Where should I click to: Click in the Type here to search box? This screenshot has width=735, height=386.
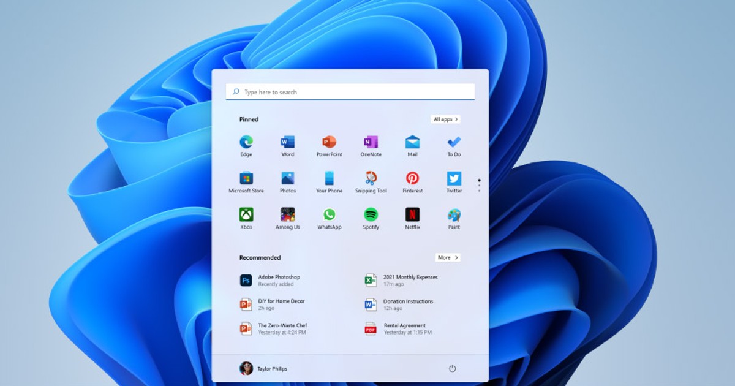click(x=350, y=92)
